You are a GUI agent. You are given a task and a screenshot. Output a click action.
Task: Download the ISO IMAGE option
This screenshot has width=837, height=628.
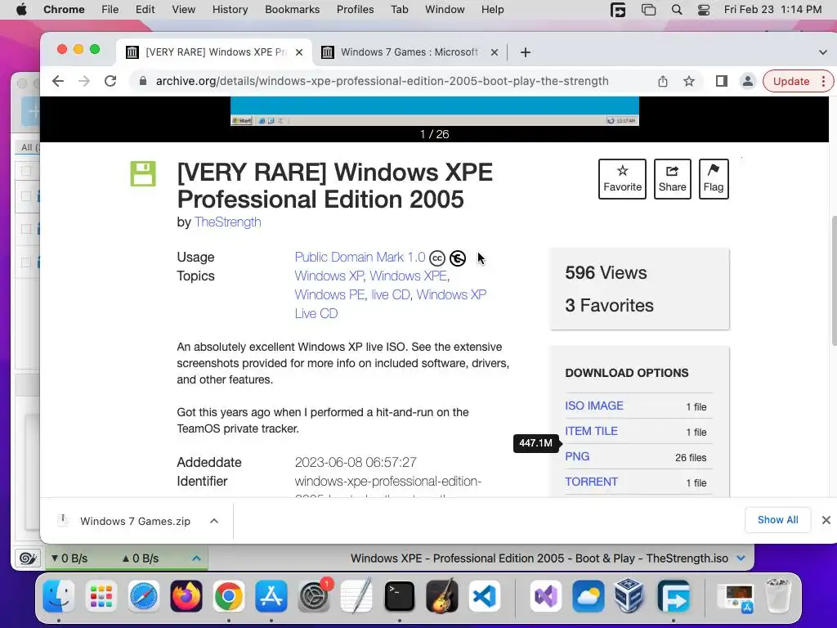coord(594,406)
